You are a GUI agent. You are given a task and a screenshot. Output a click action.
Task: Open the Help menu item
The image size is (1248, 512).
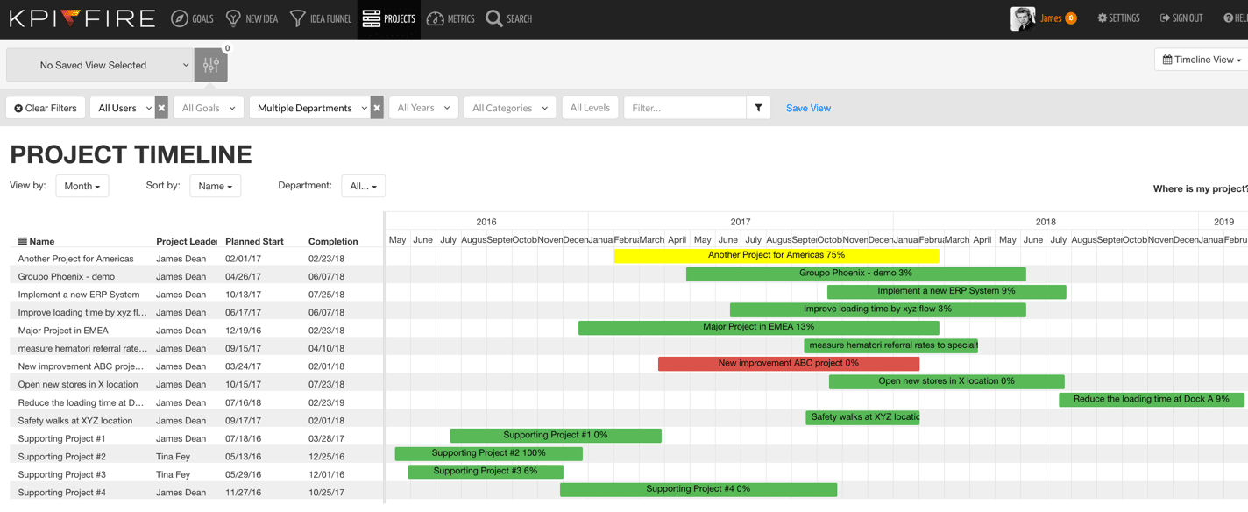1236,18
